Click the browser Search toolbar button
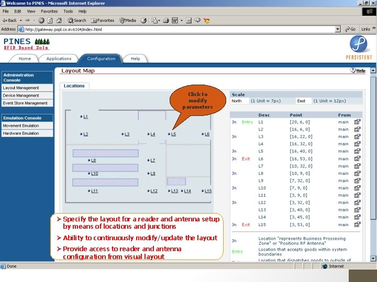The image size is (377, 282). point(77,20)
